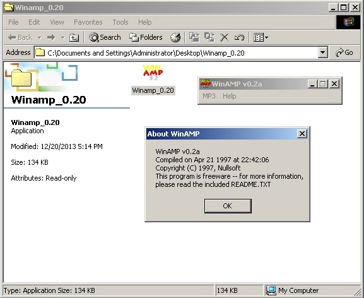This screenshot has width=364, height=298.
Task: Click 'Compiled on Apr 21 1997' line
Action: pos(212,160)
